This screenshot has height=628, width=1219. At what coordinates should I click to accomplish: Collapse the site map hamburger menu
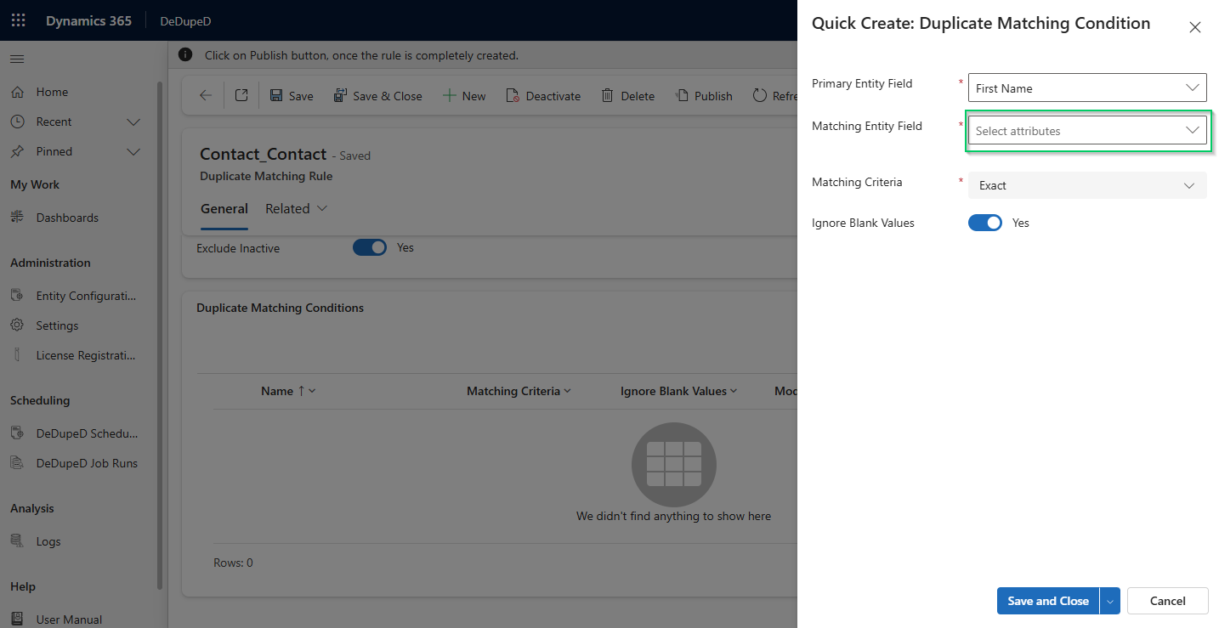click(x=17, y=59)
